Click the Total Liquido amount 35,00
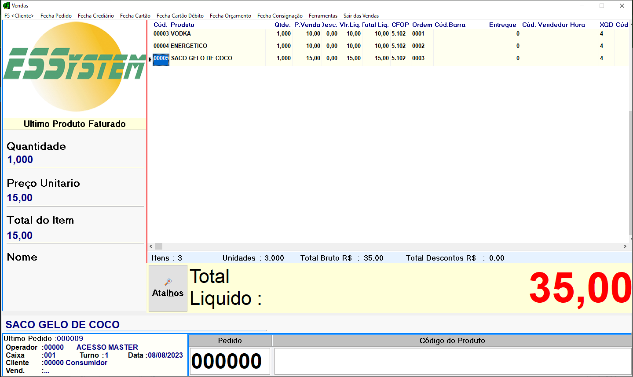This screenshot has height=377, width=633. (580, 288)
